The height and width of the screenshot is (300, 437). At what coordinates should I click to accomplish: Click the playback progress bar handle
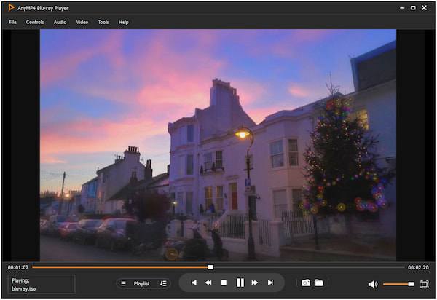210,267
